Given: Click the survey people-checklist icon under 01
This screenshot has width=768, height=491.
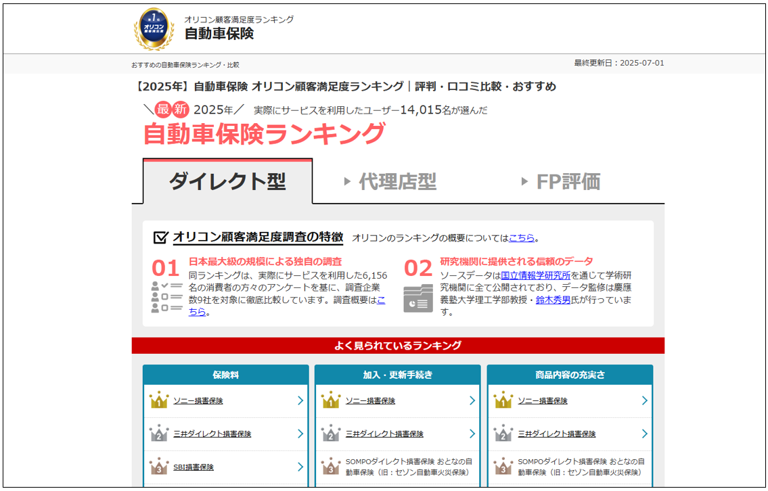Looking at the screenshot, I should pos(166,297).
